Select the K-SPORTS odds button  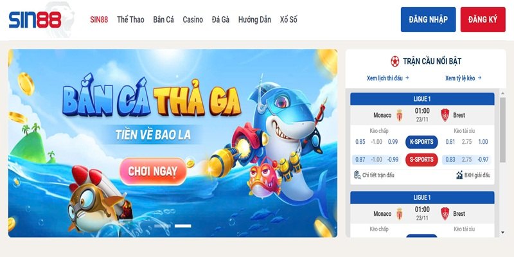[421, 142]
